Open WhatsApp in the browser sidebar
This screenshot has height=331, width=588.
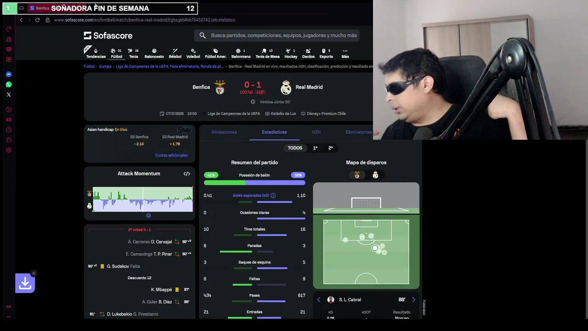pyautogui.click(x=8, y=85)
